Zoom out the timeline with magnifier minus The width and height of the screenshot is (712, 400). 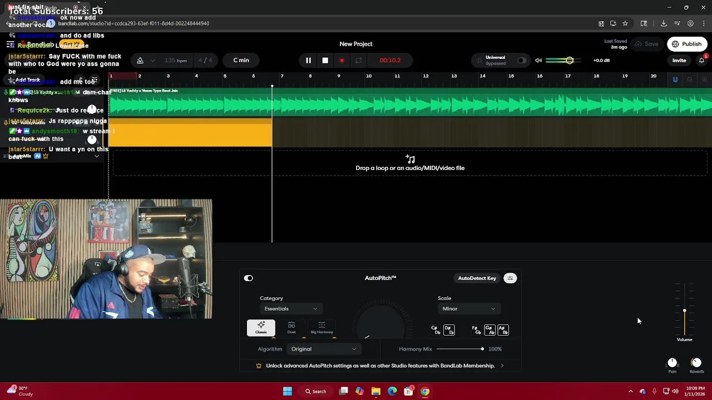click(x=690, y=79)
